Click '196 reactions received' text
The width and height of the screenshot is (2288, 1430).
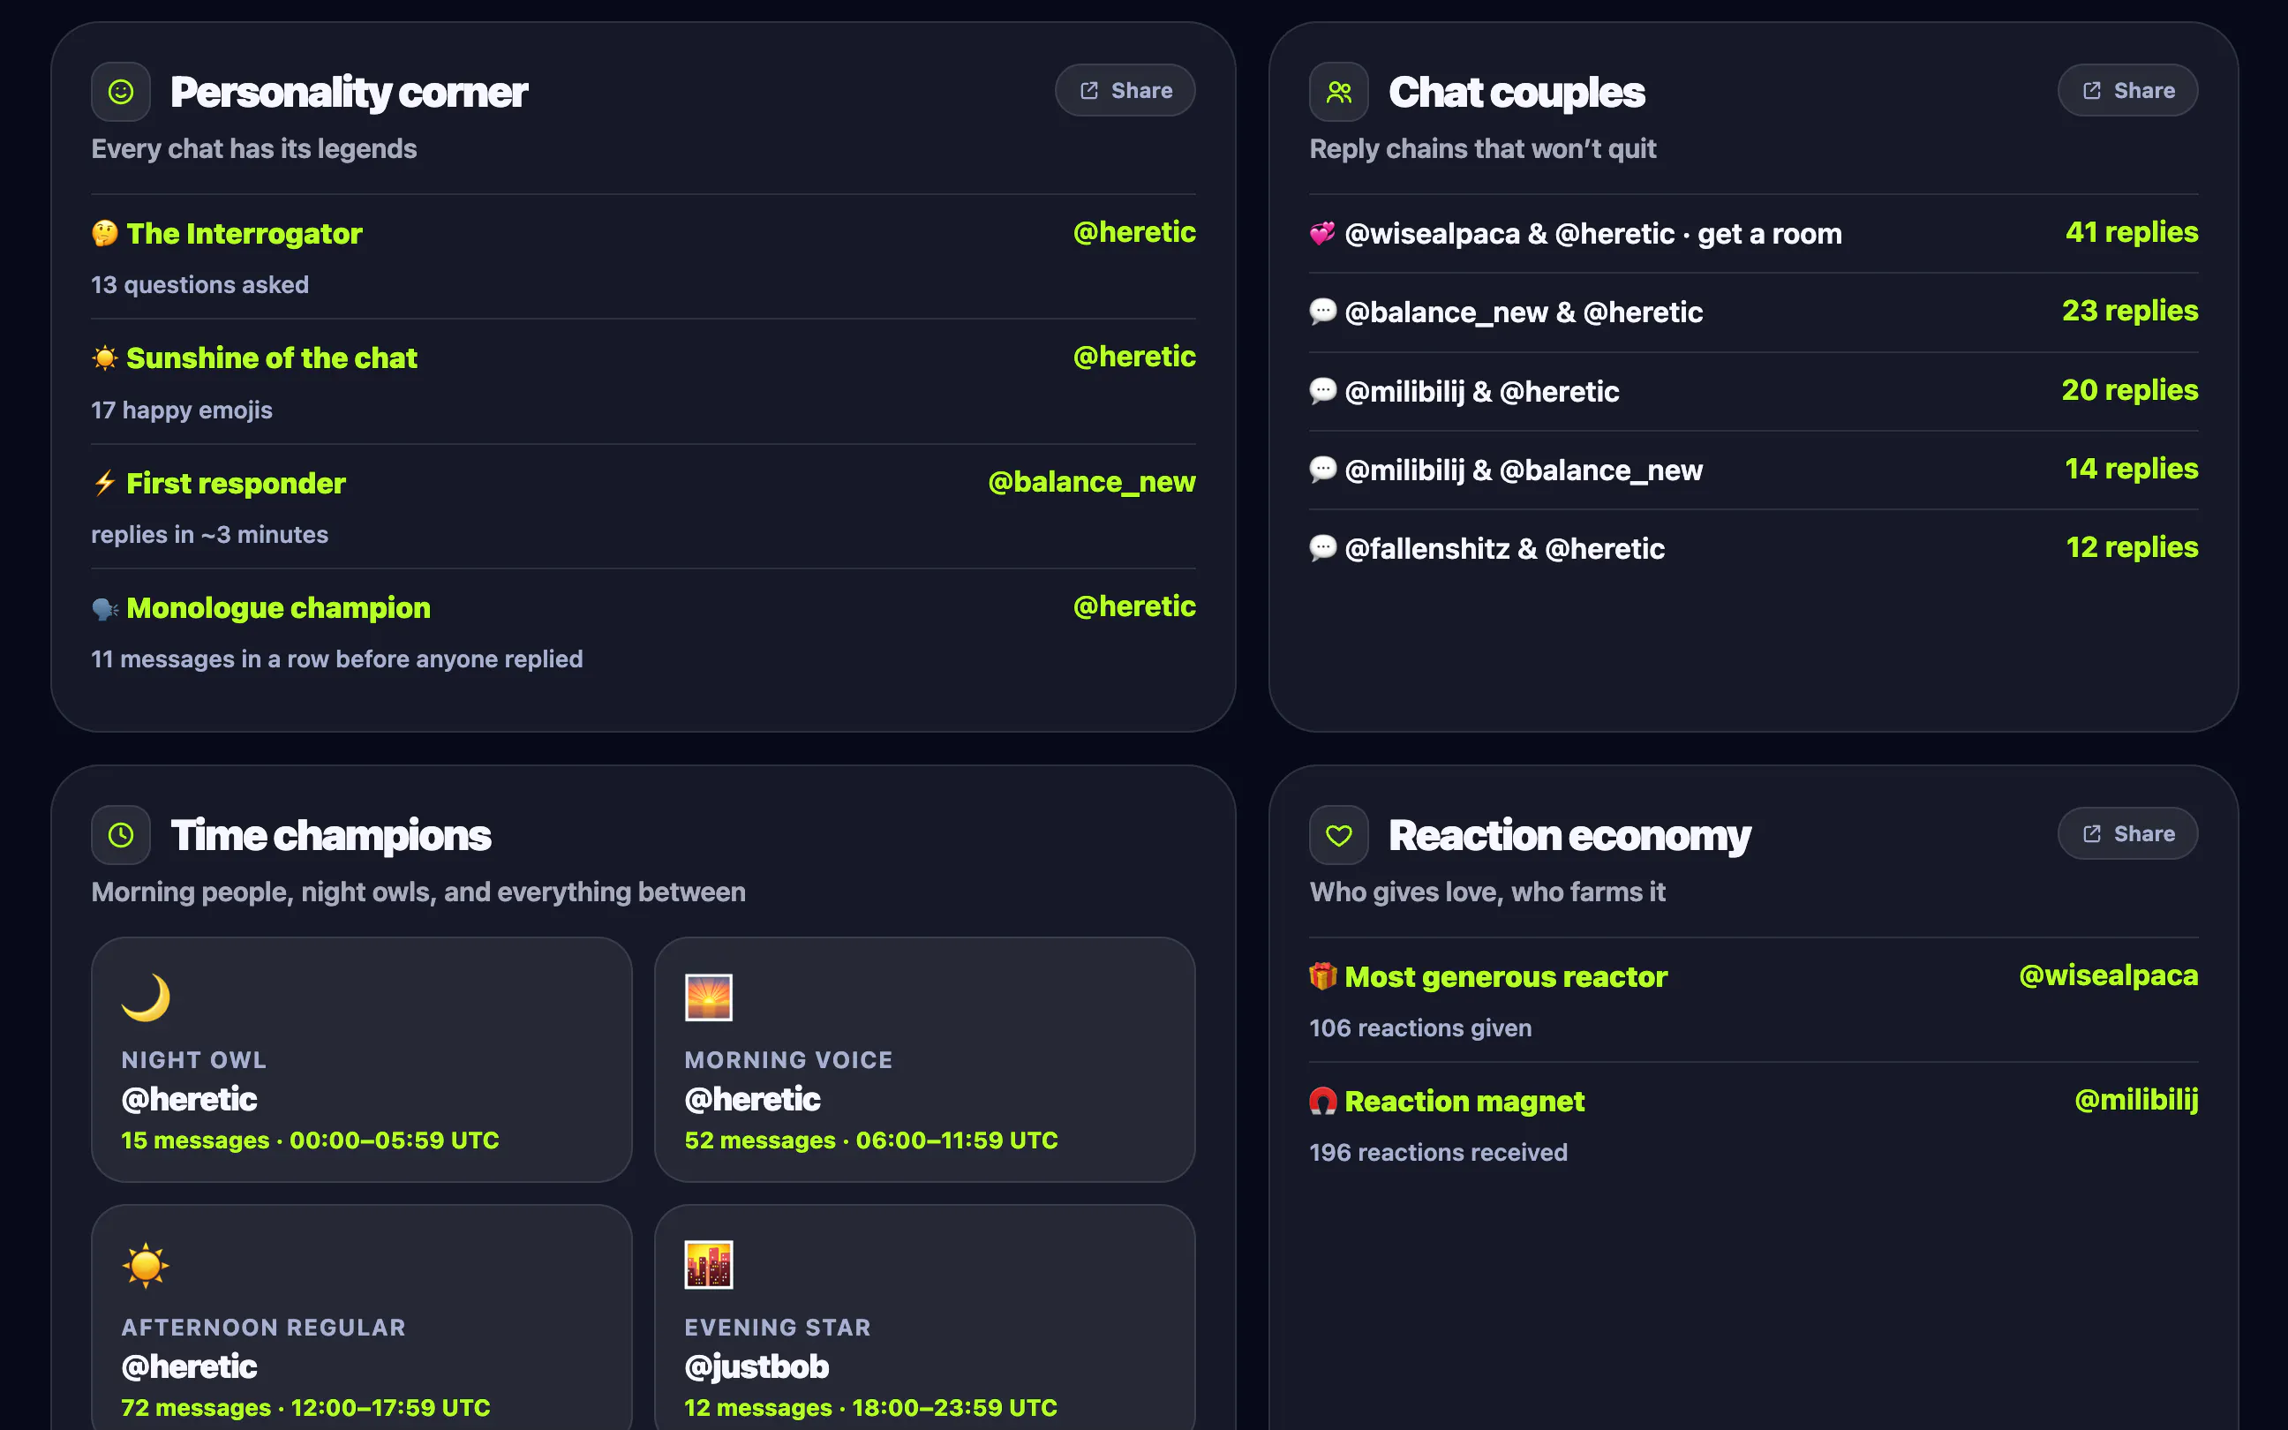(1438, 1153)
